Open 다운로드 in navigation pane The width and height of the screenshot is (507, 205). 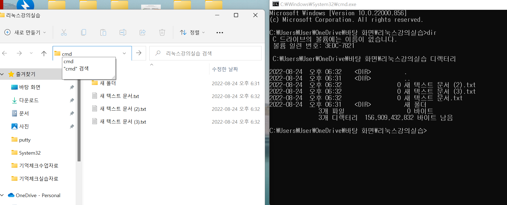pyautogui.click(x=29, y=100)
